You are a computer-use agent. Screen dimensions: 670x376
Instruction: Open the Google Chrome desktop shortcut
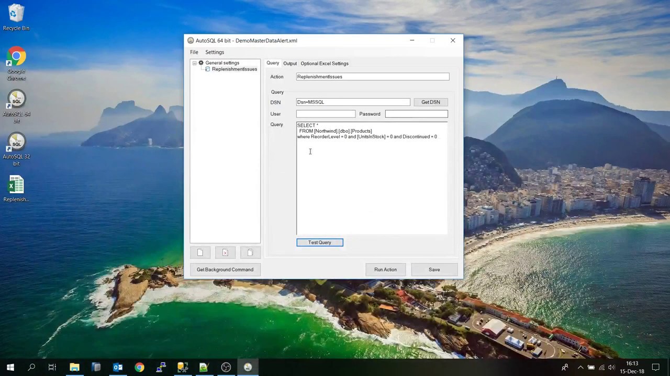(16, 64)
